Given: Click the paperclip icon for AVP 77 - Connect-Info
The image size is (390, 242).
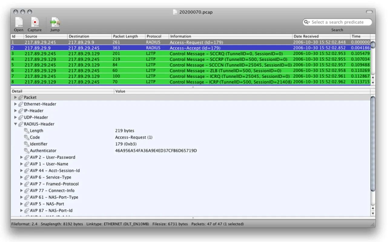Looking at the screenshot, I should [x=27, y=191].
